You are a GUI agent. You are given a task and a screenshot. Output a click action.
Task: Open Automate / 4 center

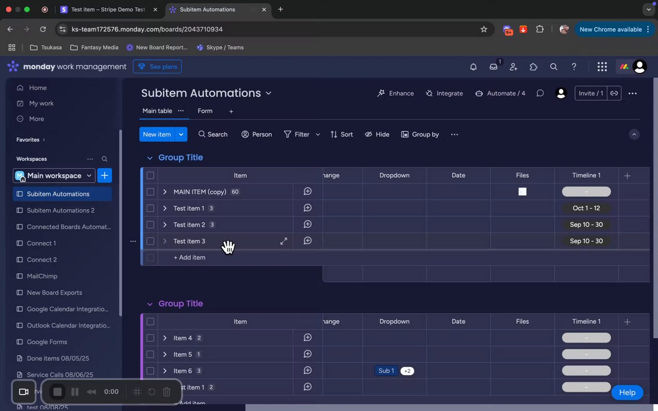coord(500,93)
